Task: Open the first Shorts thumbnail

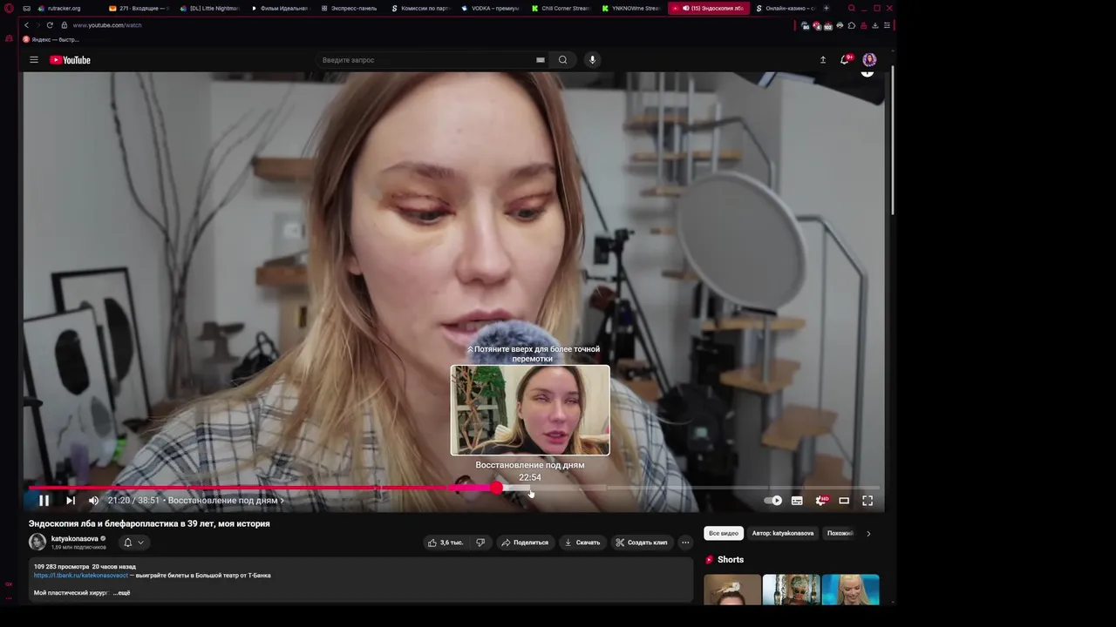Action: point(732,590)
